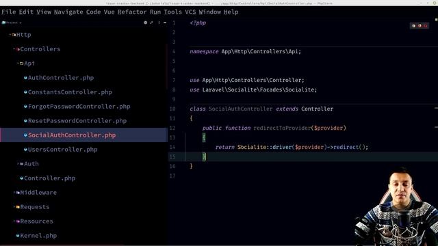Click the Controller.php file icon

pos(21,178)
